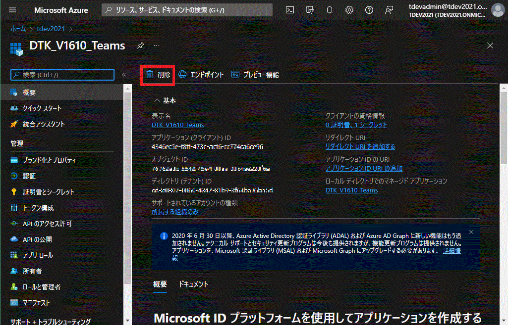Open 0 証明書、1 シークレット link
The image size is (508, 325).
point(356,125)
